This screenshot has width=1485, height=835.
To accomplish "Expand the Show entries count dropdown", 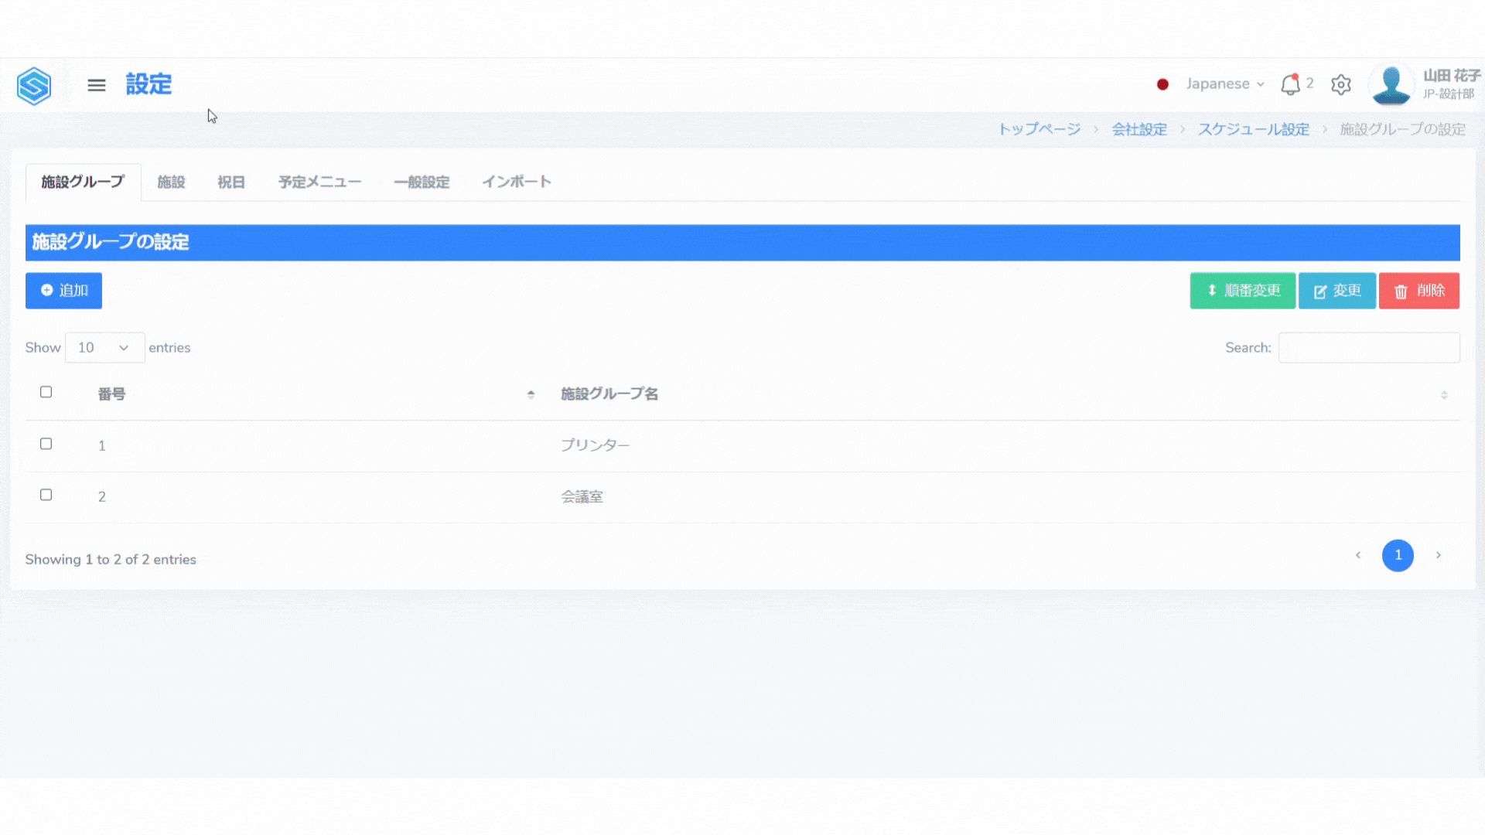I will coord(104,348).
